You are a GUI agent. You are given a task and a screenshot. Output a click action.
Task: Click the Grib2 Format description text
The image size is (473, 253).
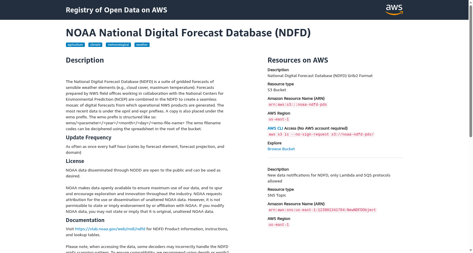tap(320, 76)
